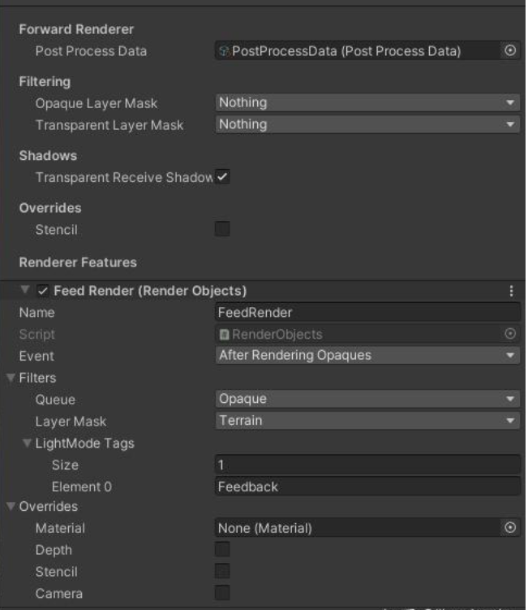The height and width of the screenshot is (610, 528).
Task: Open object picker for Post Process Data
Action: point(509,51)
